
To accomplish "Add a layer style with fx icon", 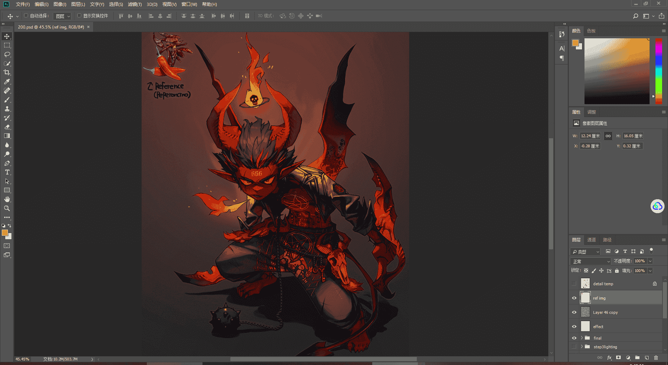I will [609, 358].
